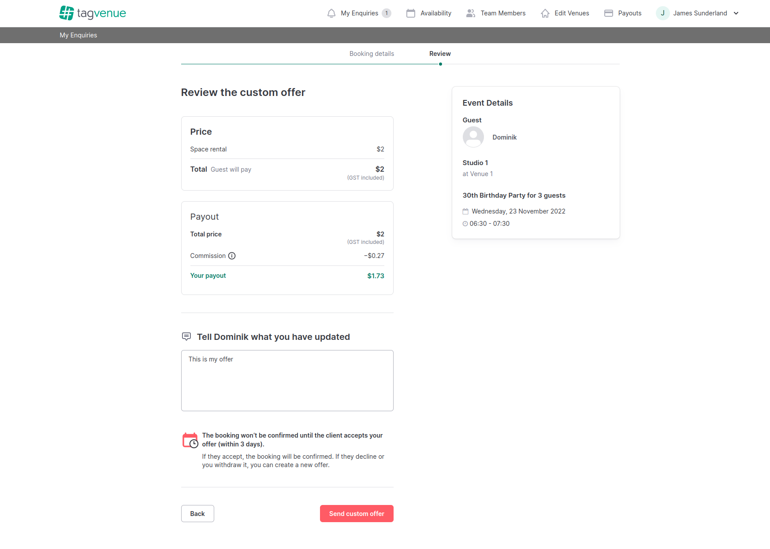Click the people icon beside Team Members
770x549 pixels.
click(x=471, y=13)
